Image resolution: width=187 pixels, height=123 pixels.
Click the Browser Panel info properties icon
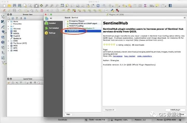pyautogui.click(x=25, y=18)
